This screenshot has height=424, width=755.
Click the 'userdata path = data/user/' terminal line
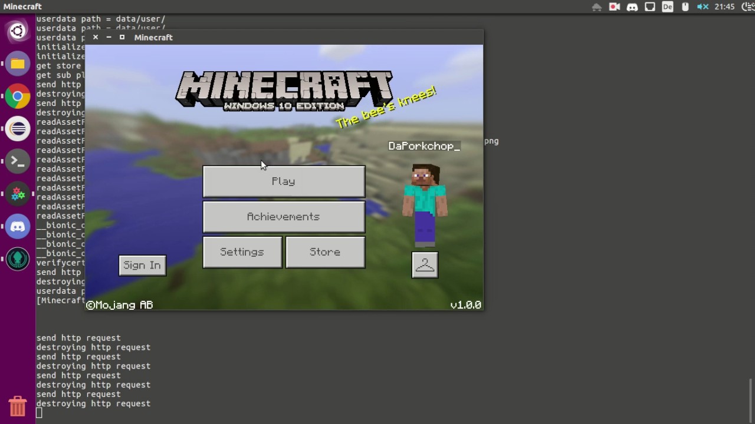[101, 19]
